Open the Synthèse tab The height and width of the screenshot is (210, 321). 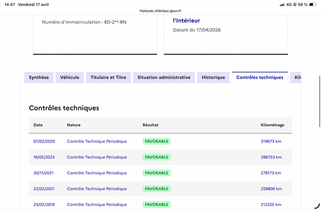click(x=39, y=77)
